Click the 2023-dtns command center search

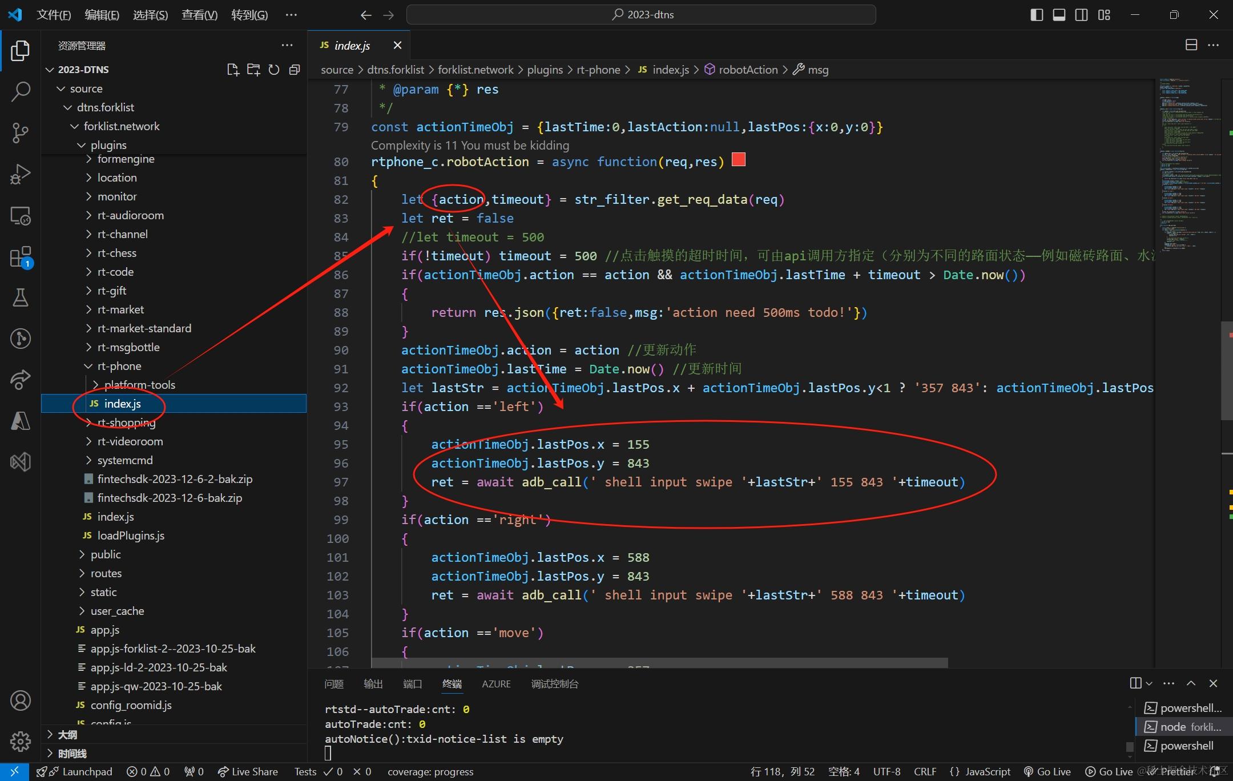[x=641, y=15]
